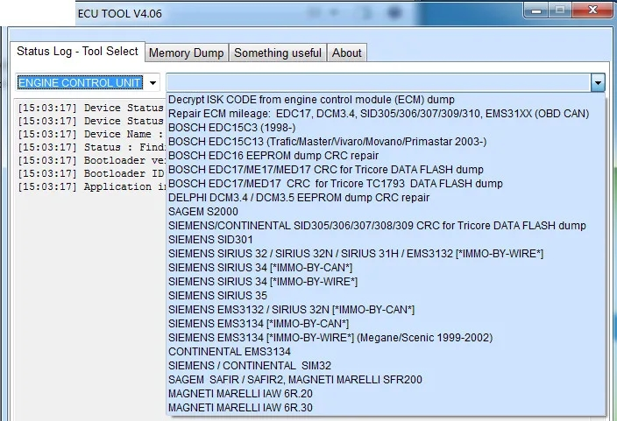617x421 pixels.
Task: Collapse the tool list dropdown arrow
Action: 597,83
